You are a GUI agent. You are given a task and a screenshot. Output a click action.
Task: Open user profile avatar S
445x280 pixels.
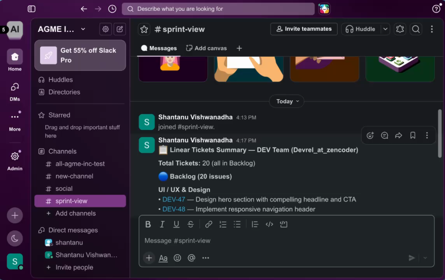[15, 261]
